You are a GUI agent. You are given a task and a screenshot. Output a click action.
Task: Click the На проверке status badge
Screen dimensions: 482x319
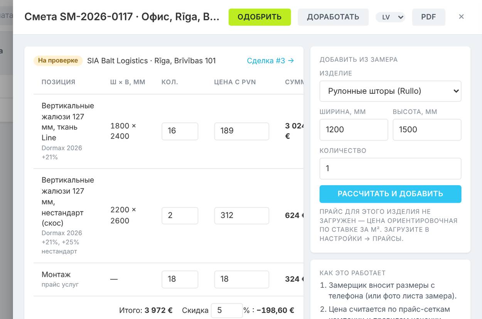point(58,61)
